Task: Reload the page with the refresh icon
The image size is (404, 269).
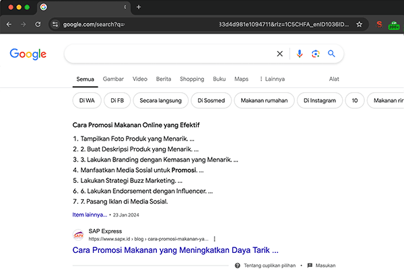Action: point(38,24)
